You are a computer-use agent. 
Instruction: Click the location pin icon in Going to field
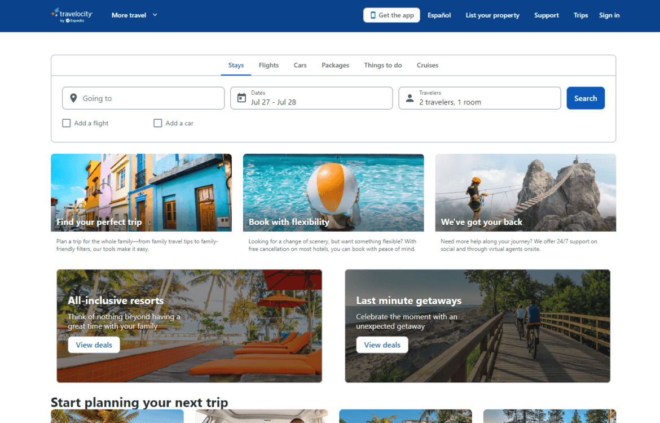(73, 98)
